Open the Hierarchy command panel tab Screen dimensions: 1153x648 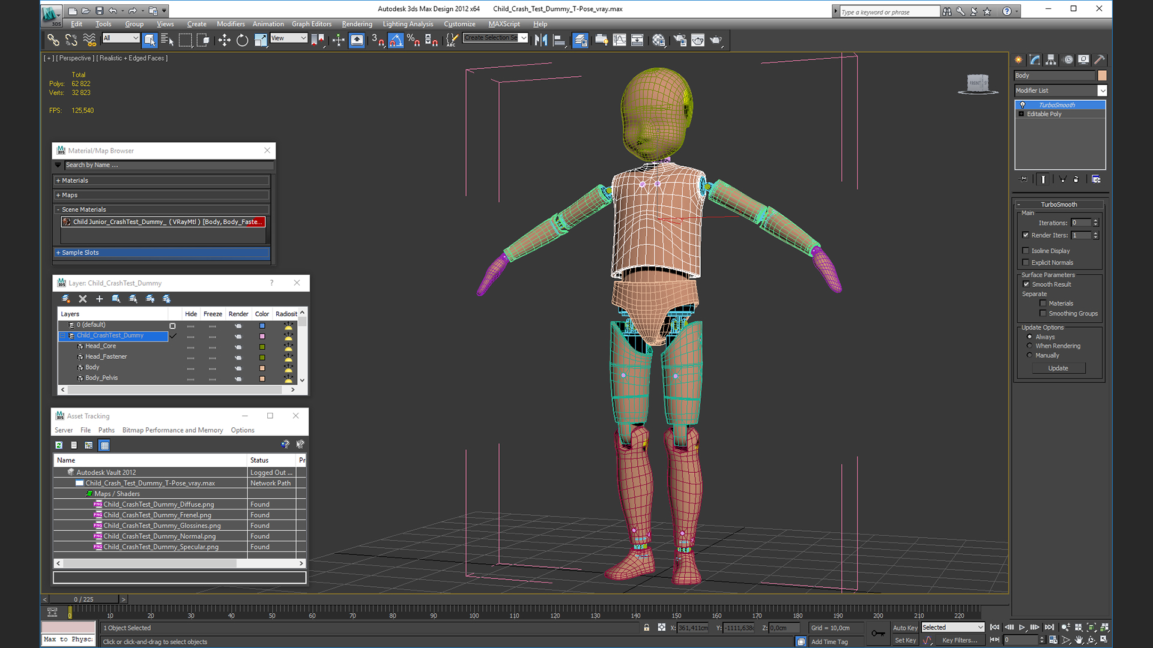(1051, 59)
